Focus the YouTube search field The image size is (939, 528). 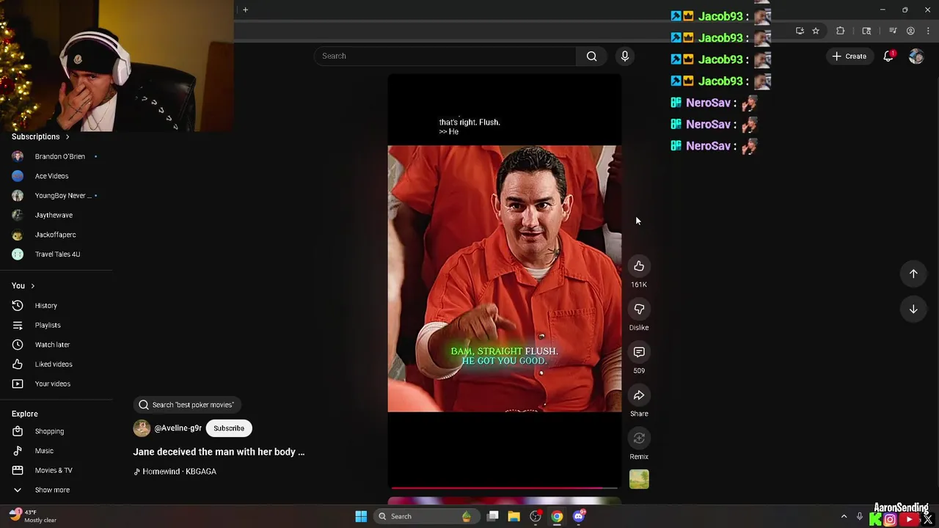445,56
